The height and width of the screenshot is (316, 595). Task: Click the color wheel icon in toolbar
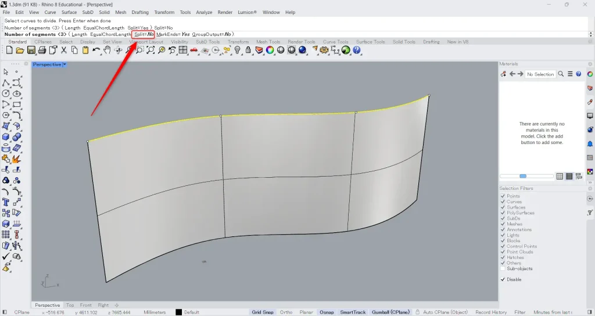coord(270,50)
